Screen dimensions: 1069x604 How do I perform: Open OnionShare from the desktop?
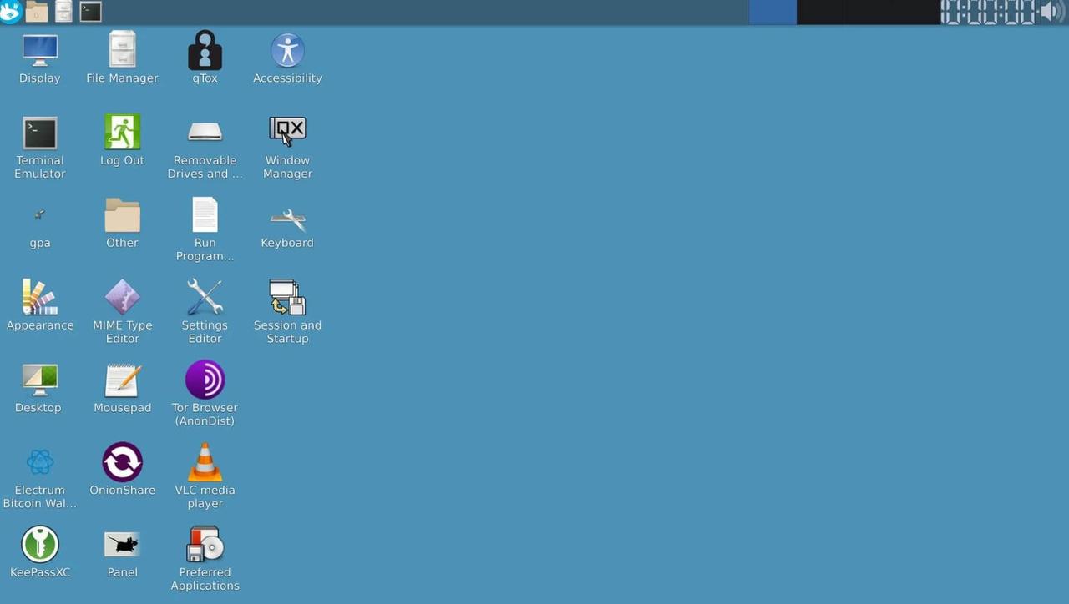[x=122, y=463]
